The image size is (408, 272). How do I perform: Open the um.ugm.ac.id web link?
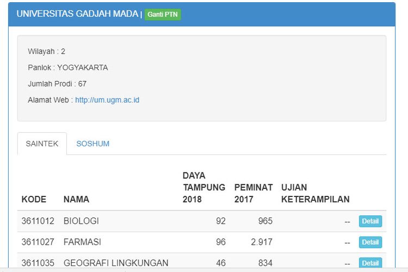107,100
